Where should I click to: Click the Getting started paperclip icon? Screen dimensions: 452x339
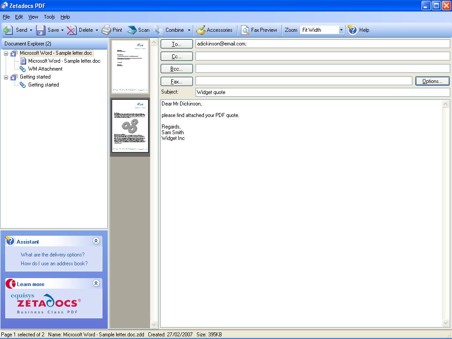[23, 85]
